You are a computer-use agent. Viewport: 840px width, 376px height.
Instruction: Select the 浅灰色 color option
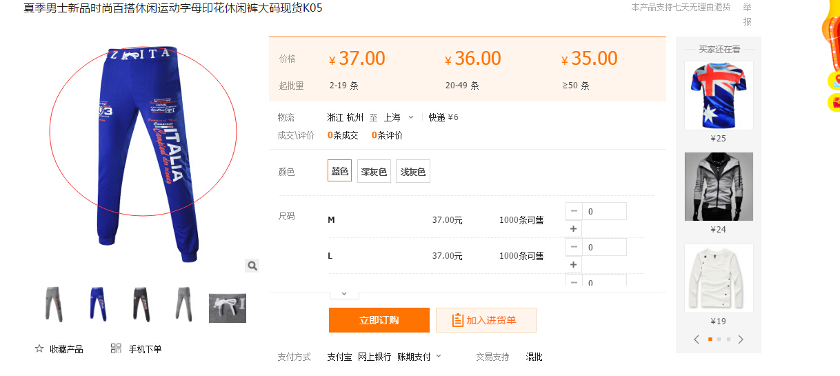coord(413,172)
